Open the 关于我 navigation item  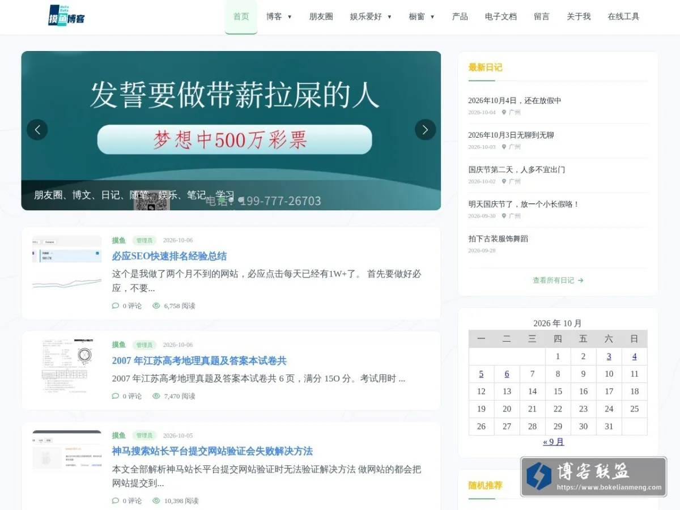click(579, 17)
